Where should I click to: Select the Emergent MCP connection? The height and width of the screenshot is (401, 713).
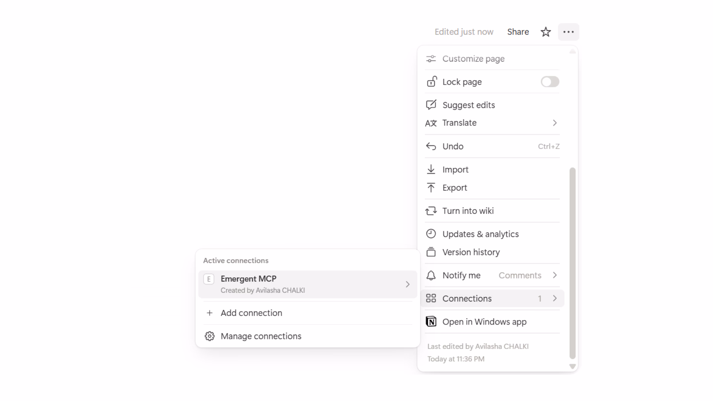tap(307, 284)
